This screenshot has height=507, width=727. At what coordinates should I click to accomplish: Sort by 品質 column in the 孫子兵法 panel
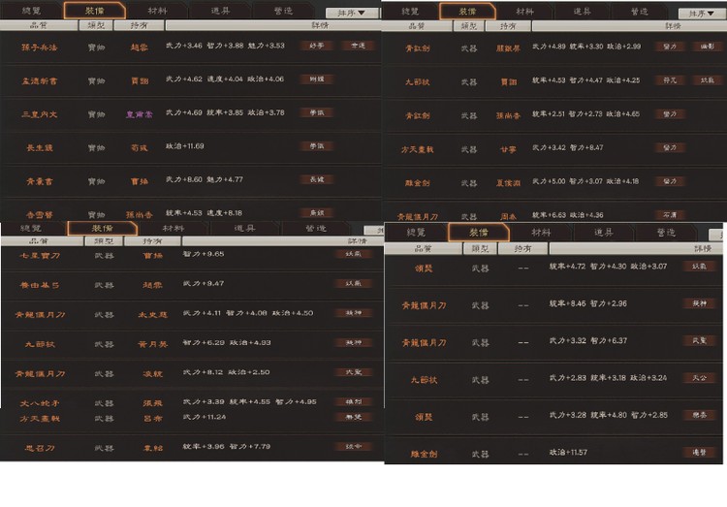pyautogui.click(x=39, y=25)
